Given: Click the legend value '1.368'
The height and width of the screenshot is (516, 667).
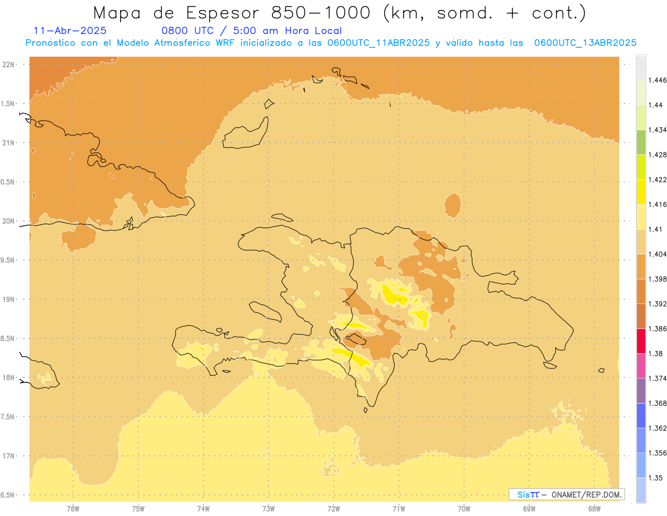Looking at the screenshot, I should click(x=658, y=403).
